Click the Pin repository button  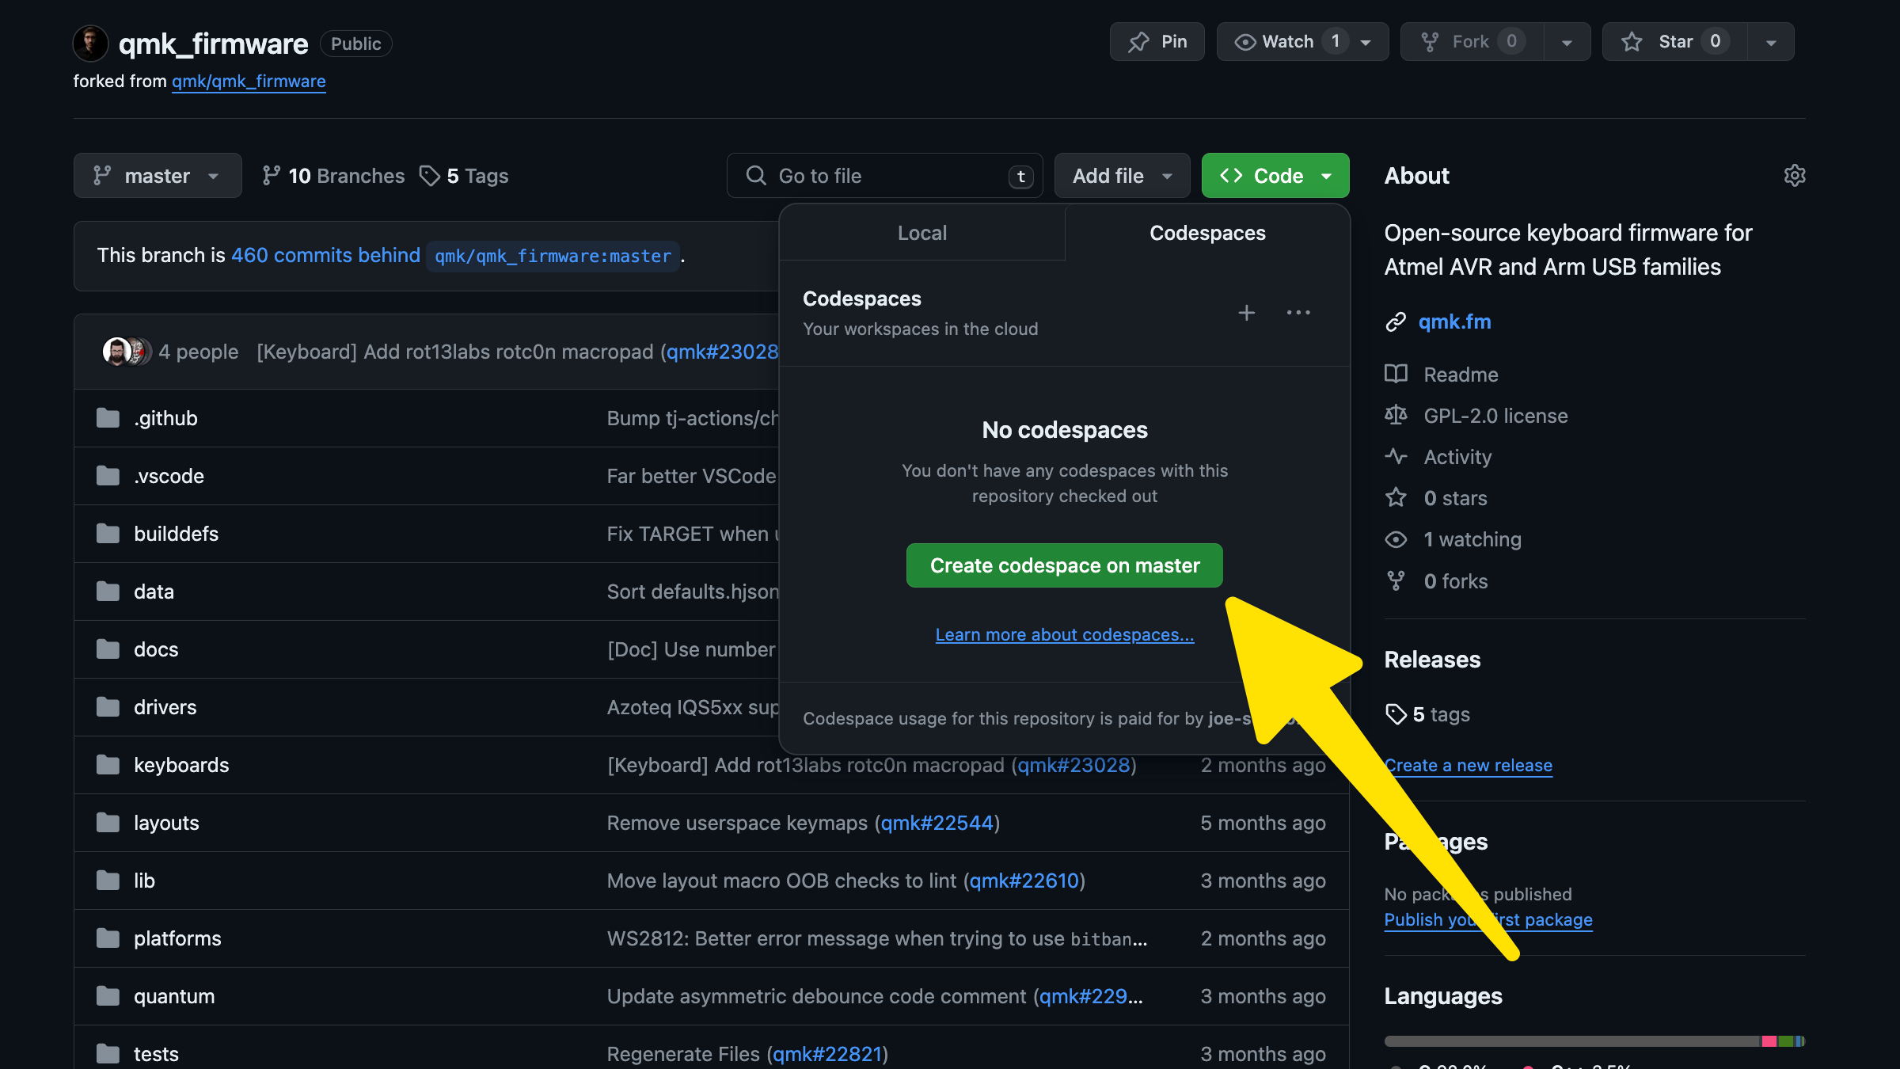(x=1157, y=42)
